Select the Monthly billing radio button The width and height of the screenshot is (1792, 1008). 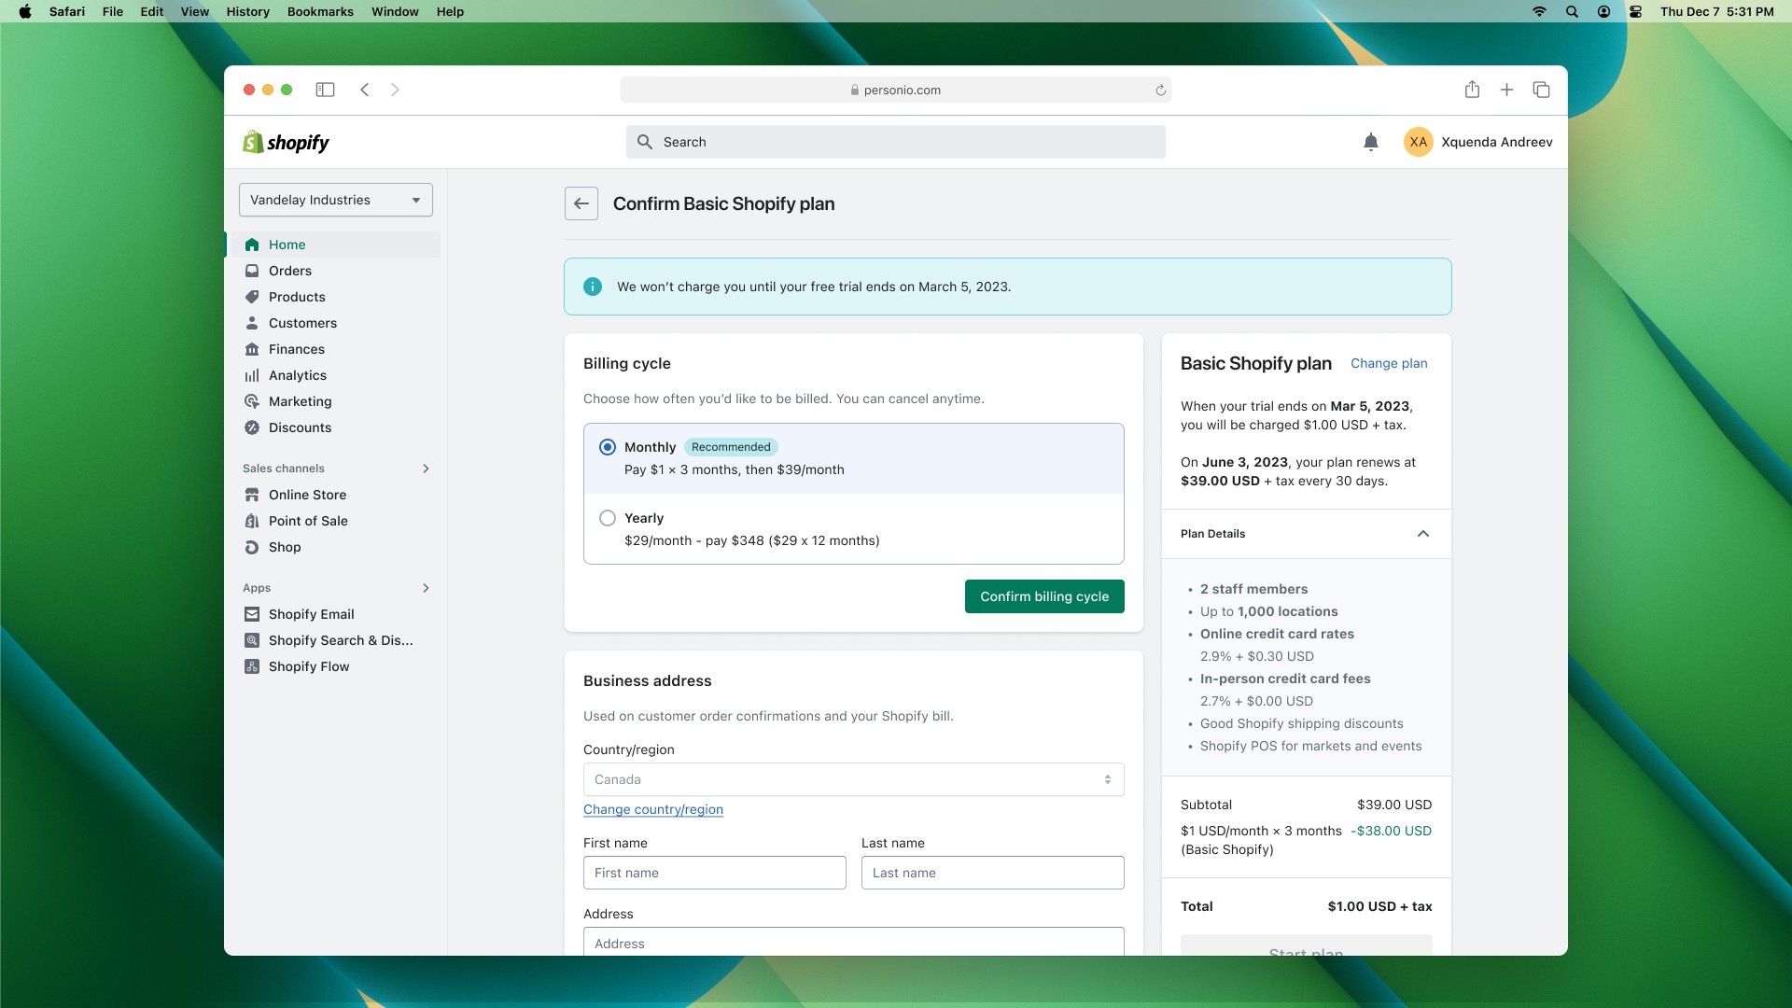point(608,447)
